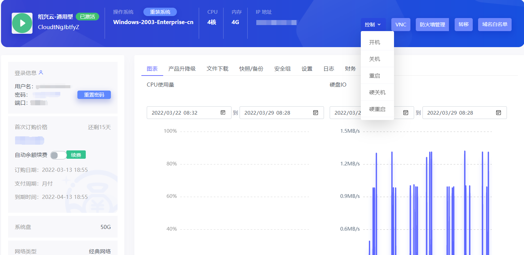This screenshot has height=255, width=524.
Task: Open calendar picker in CPU使用量 start date field
Action: click(223, 113)
